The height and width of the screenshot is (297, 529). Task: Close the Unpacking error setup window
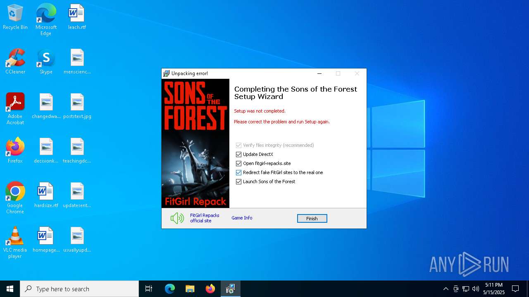[357, 73]
